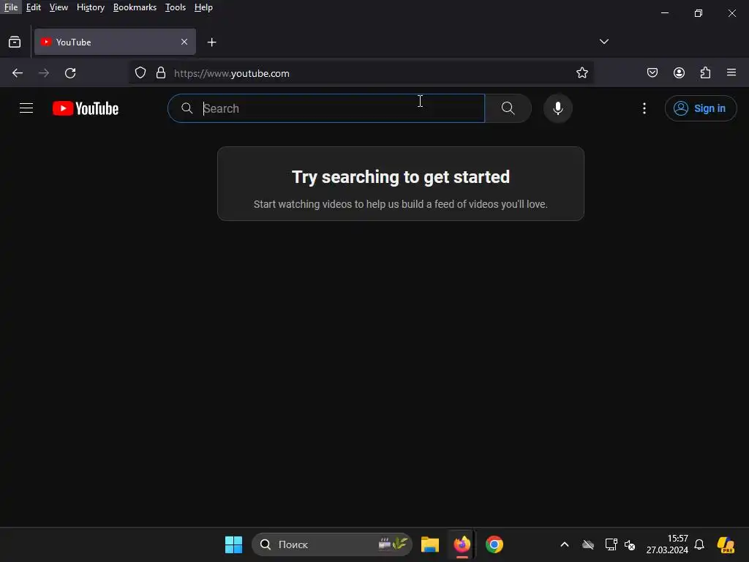Viewport: 749px width, 562px height.
Task: Open the network display tray icon
Action: pyautogui.click(x=611, y=544)
